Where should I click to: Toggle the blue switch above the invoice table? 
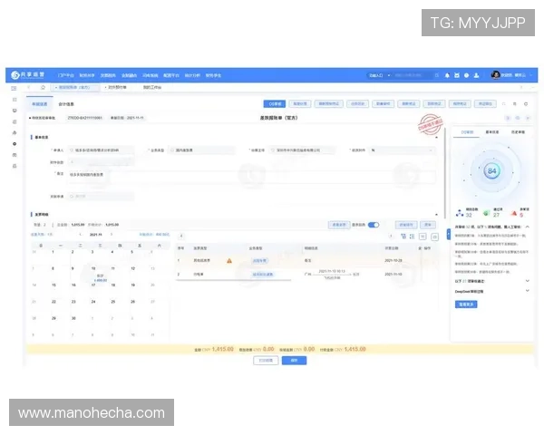[372, 224]
